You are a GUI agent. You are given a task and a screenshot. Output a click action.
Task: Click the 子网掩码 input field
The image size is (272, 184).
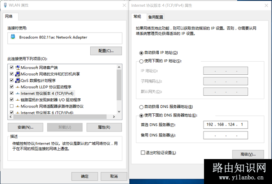(225, 81)
